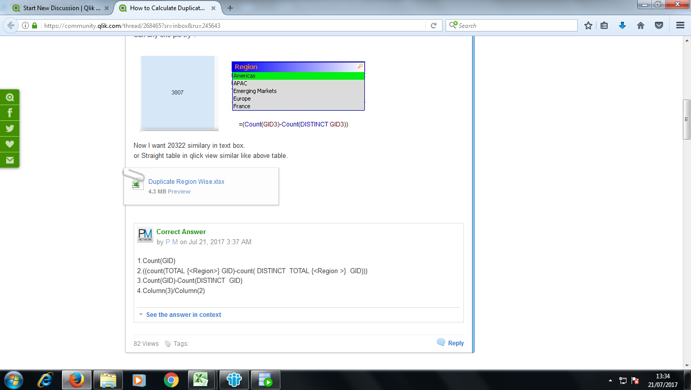
Task: Click in the browser Search box
Action: click(x=512, y=25)
